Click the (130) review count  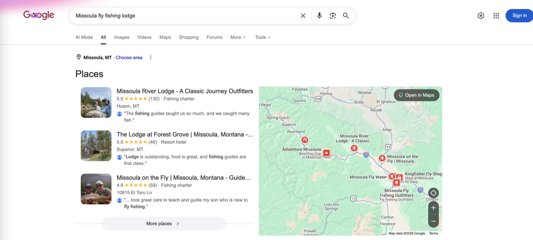154,99
